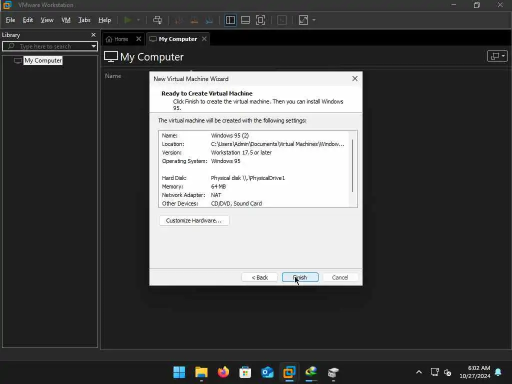Toggle the thumbnail bar view icon
The height and width of the screenshot is (384, 512).
(x=245, y=20)
